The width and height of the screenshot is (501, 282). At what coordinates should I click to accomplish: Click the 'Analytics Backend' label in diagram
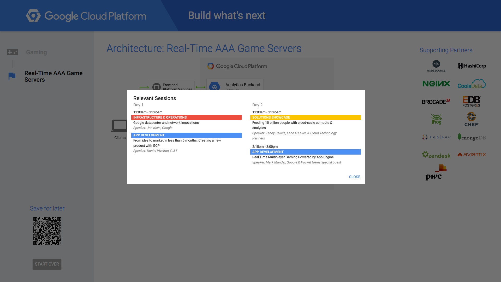pos(243,85)
